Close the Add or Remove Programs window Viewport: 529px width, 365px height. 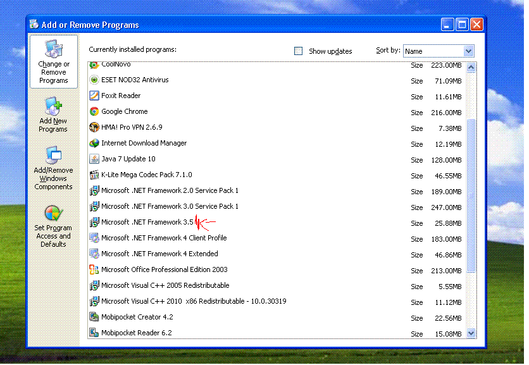(476, 24)
